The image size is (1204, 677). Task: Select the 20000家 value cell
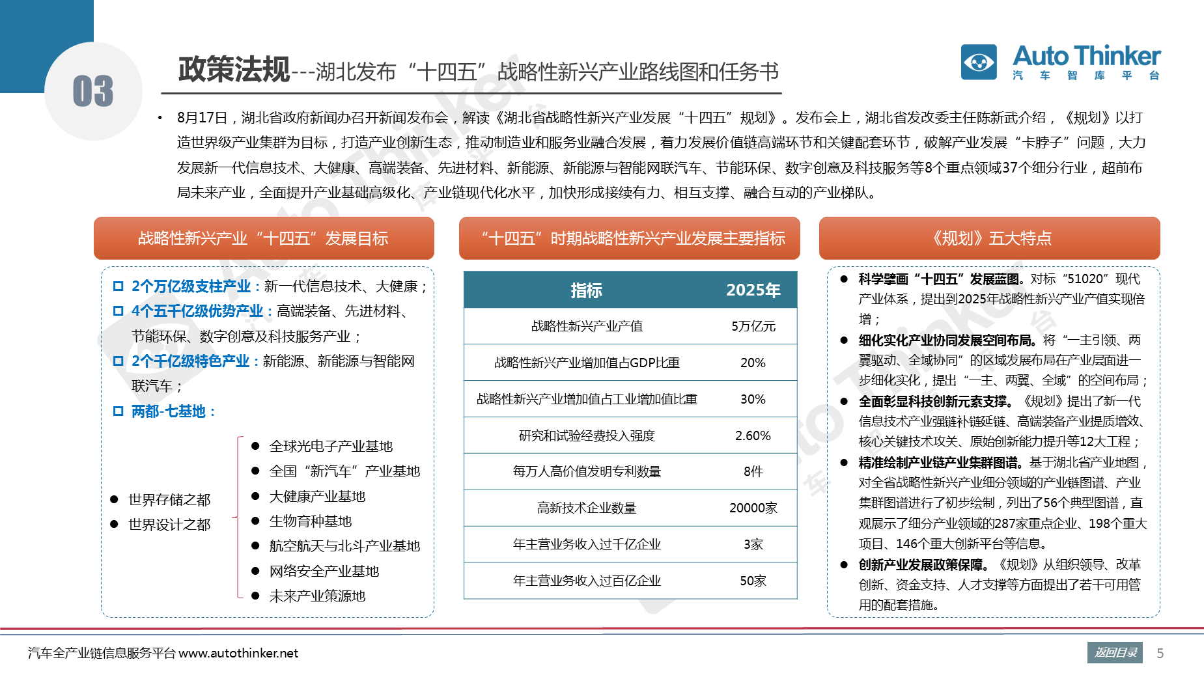coord(753,508)
